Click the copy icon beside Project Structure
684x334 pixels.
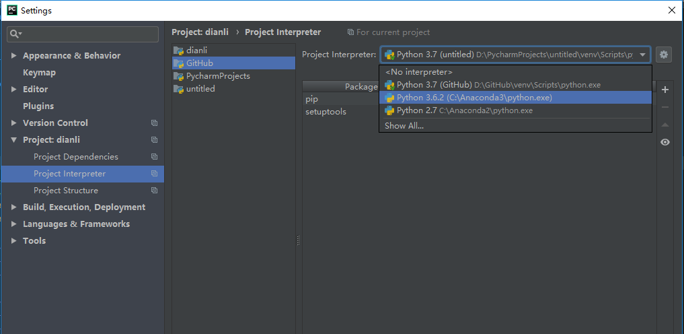[154, 191]
